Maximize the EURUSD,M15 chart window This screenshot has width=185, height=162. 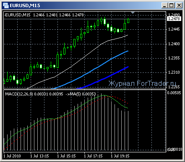point(172,5)
